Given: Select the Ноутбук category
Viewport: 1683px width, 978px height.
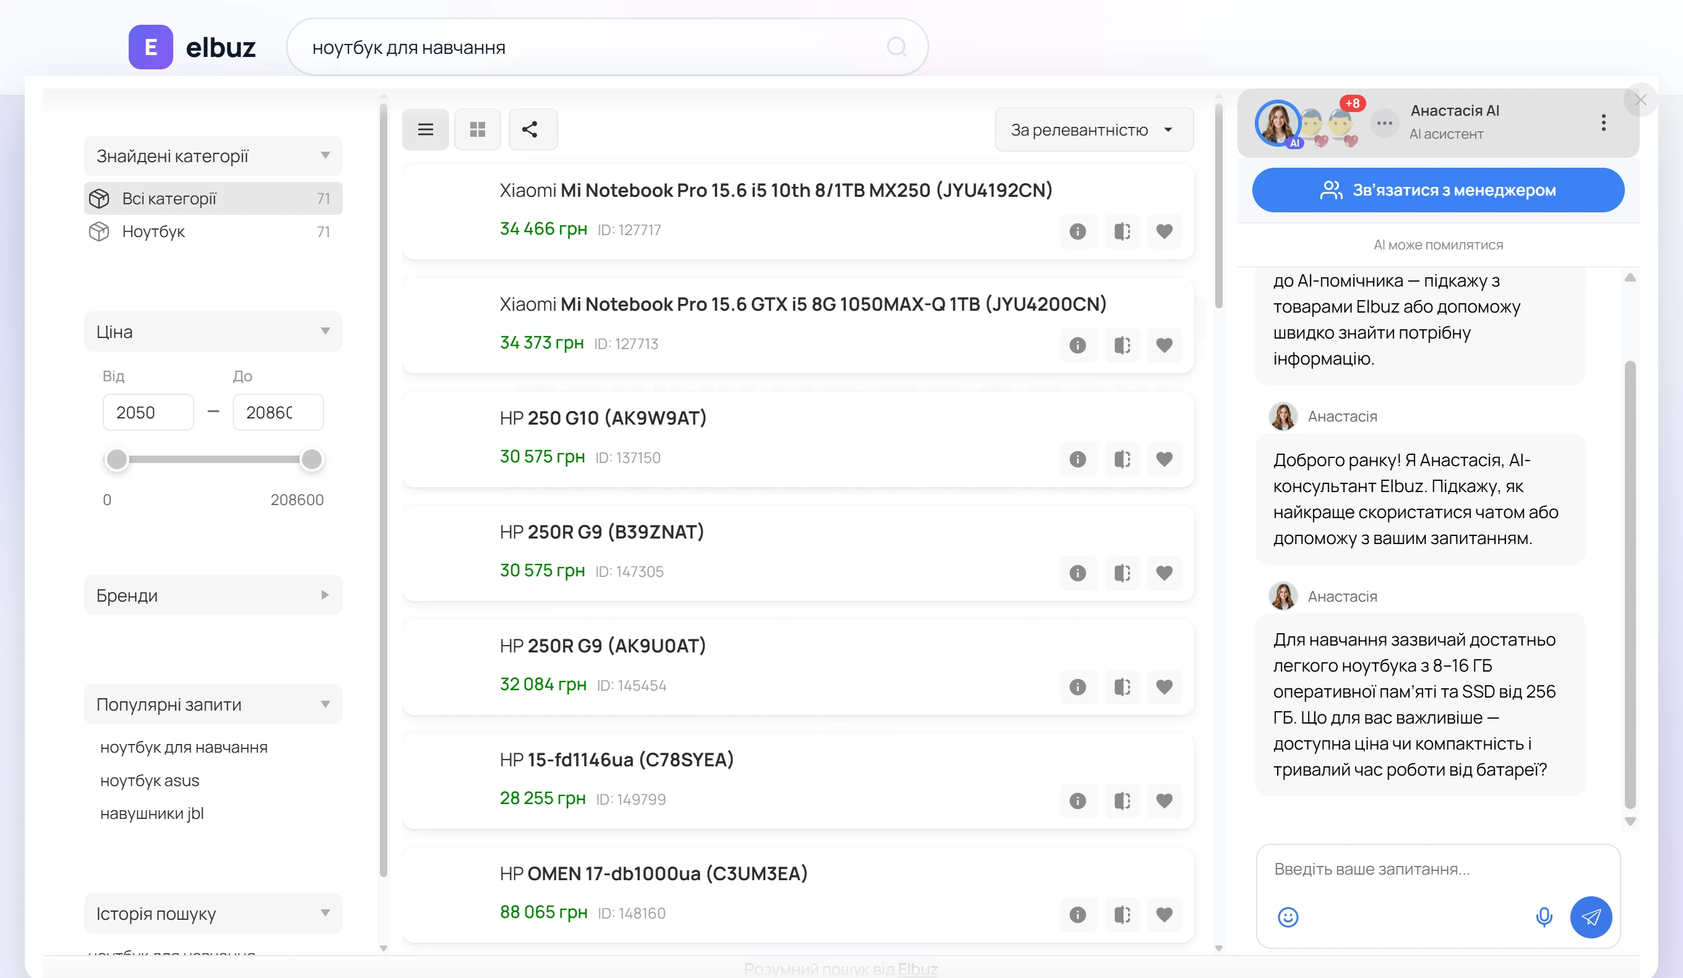Looking at the screenshot, I should pyautogui.click(x=213, y=232).
